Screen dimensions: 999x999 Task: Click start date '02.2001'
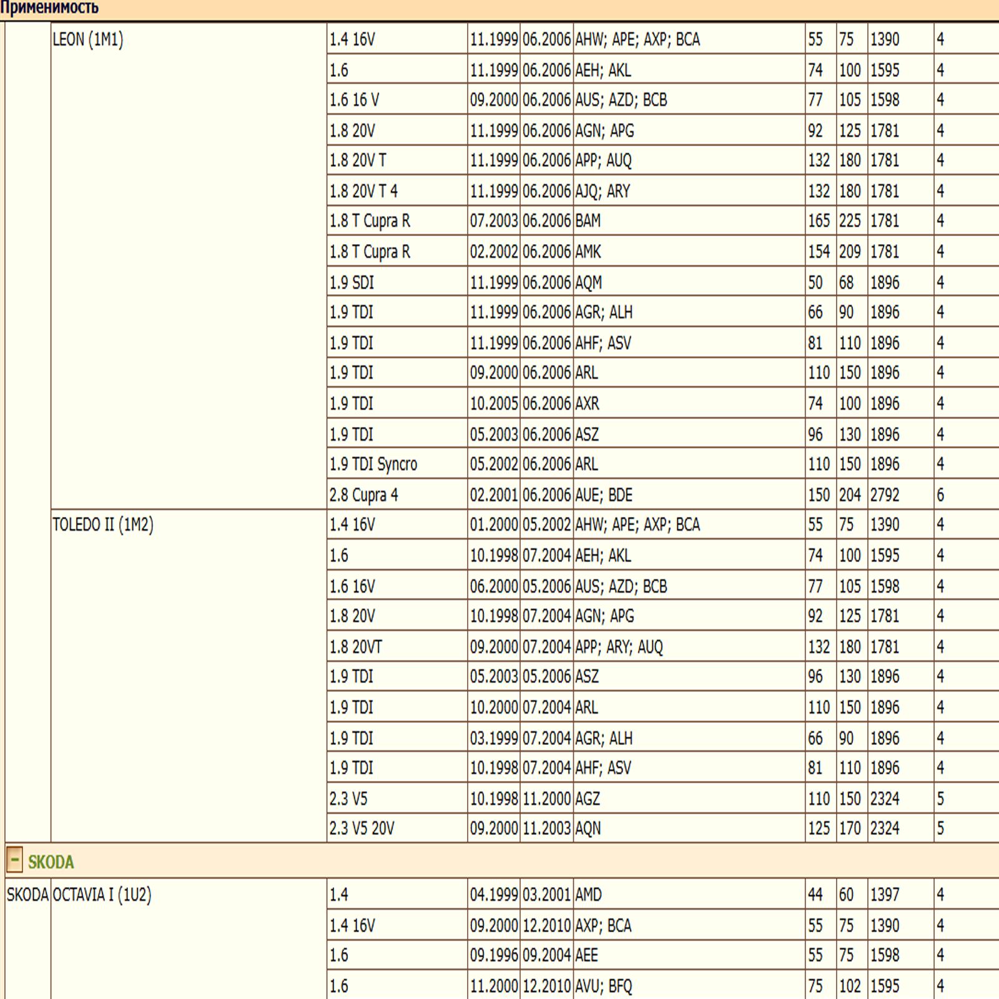(494, 495)
